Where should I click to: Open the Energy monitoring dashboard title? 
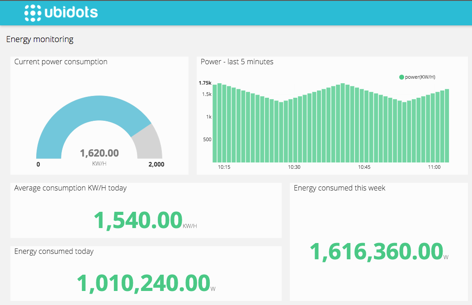tap(39, 39)
